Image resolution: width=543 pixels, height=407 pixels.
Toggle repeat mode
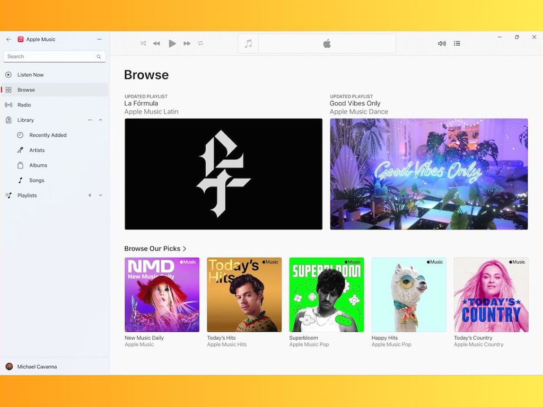(x=200, y=43)
